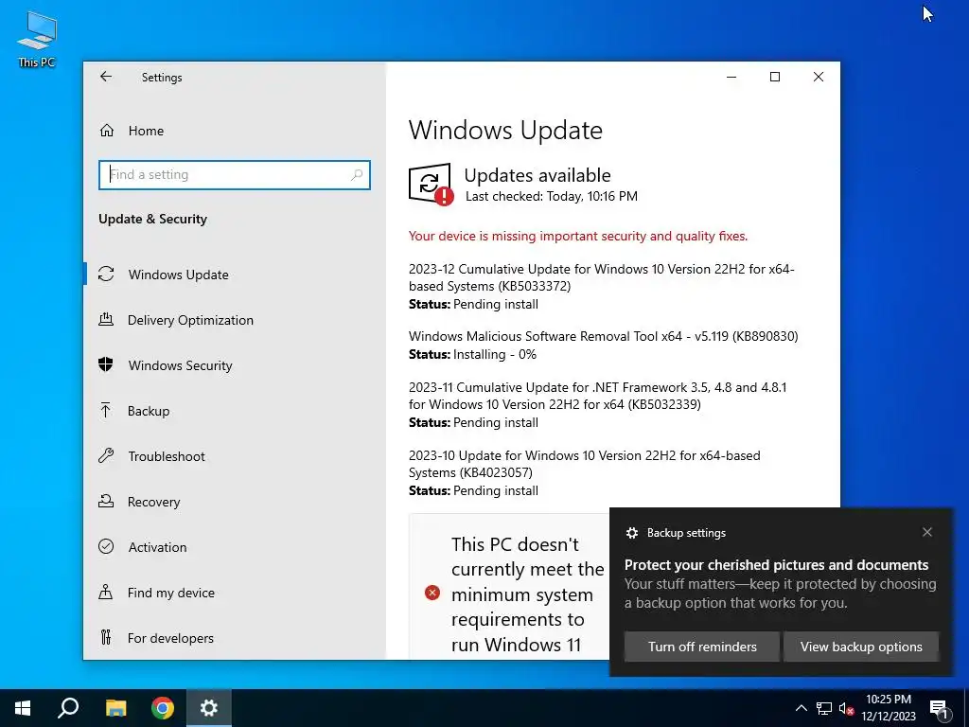The image size is (969, 727).
Task: Click the Troubleshoot wrench icon
Action: 106,456
